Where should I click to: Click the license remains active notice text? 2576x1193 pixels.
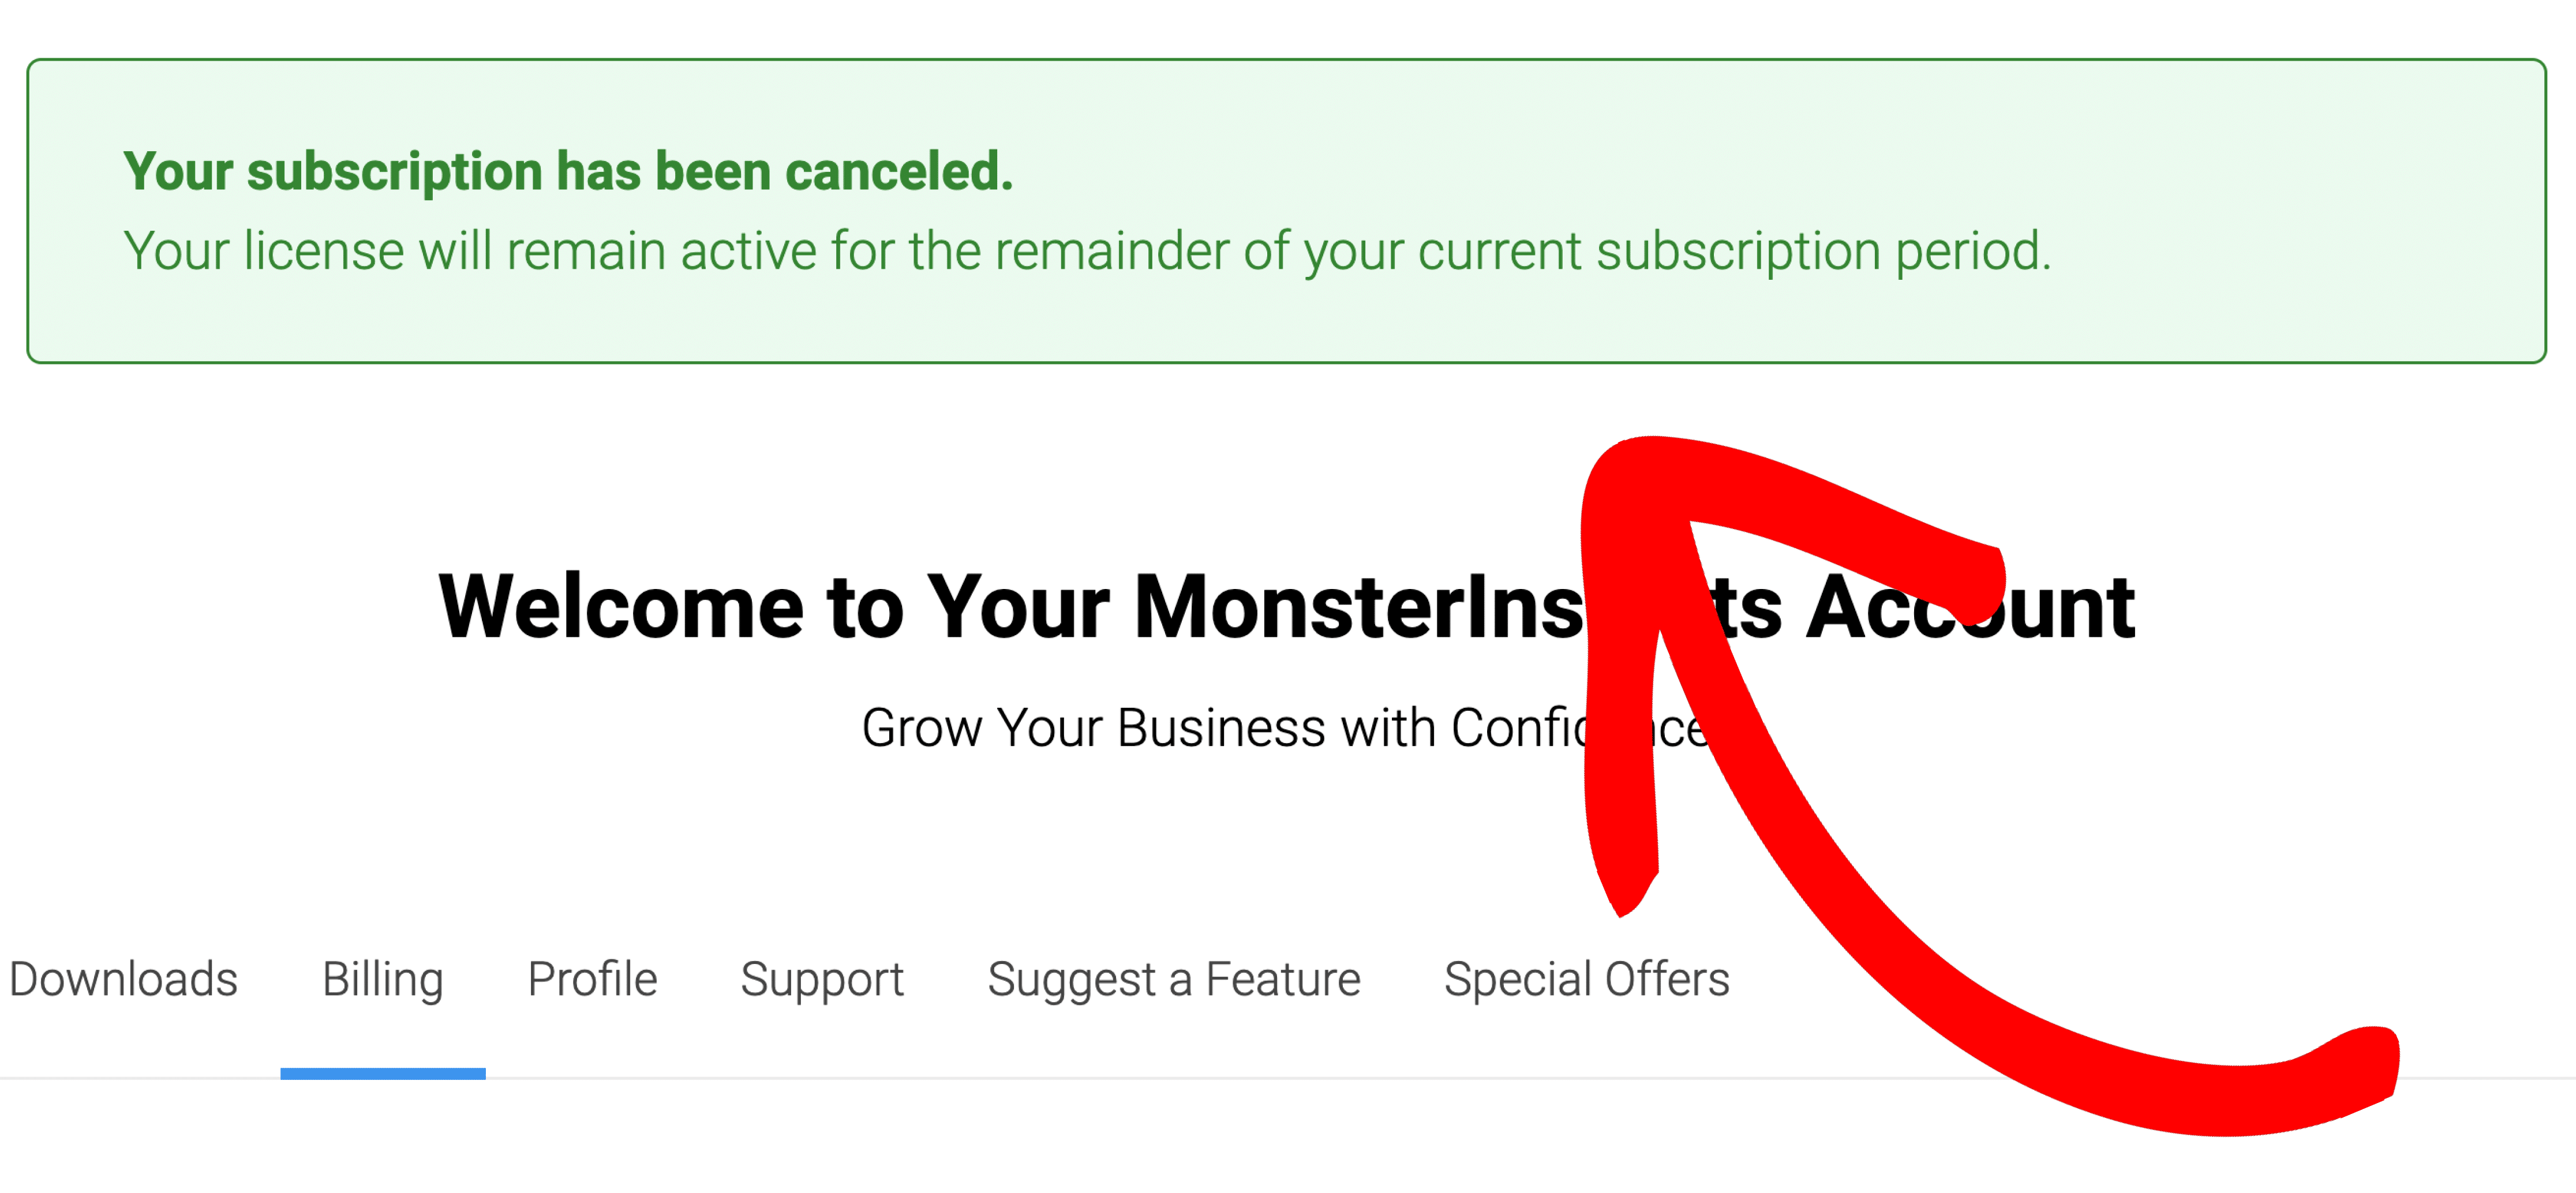tap(1086, 250)
